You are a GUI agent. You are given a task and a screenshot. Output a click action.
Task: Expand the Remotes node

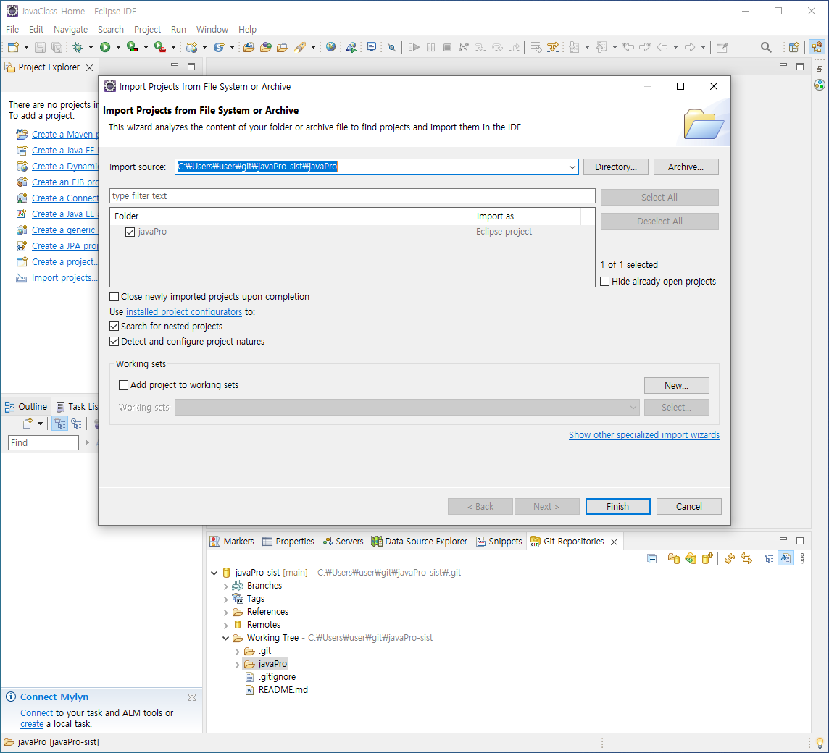tap(226, 626)
